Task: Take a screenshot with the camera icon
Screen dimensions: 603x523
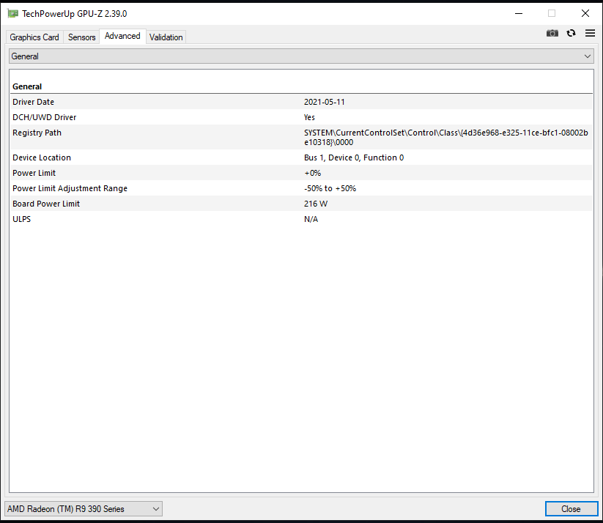Action: (552, 34)
